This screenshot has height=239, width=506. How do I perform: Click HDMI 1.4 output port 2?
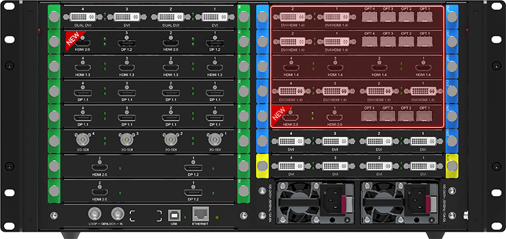(x=379, y=68)
